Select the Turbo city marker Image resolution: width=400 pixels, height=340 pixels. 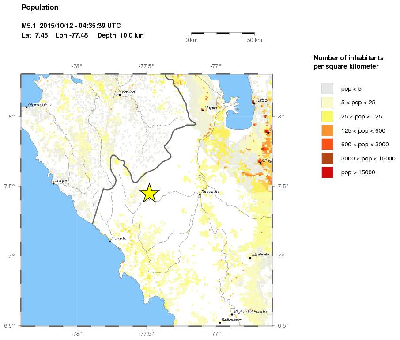(x=254, y=103)
